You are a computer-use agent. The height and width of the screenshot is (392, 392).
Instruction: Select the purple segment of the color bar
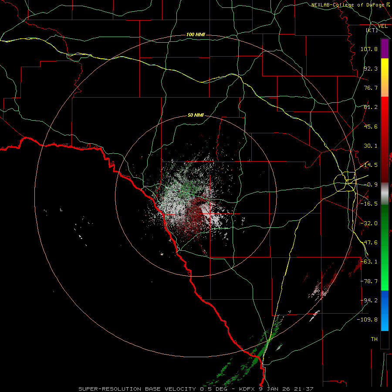385,48
